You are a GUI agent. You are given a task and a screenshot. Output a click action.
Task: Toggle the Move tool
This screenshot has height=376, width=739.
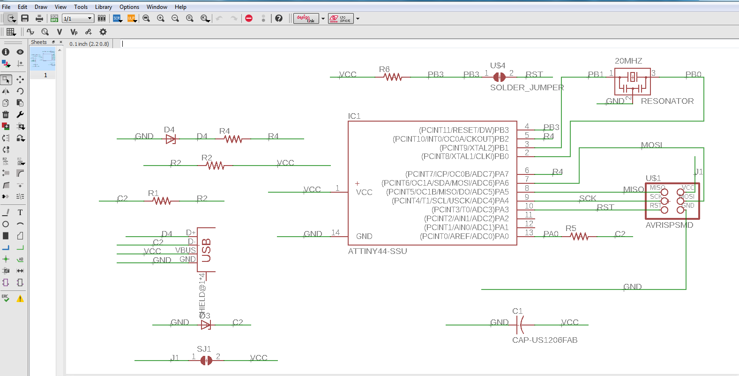[20, 80]
